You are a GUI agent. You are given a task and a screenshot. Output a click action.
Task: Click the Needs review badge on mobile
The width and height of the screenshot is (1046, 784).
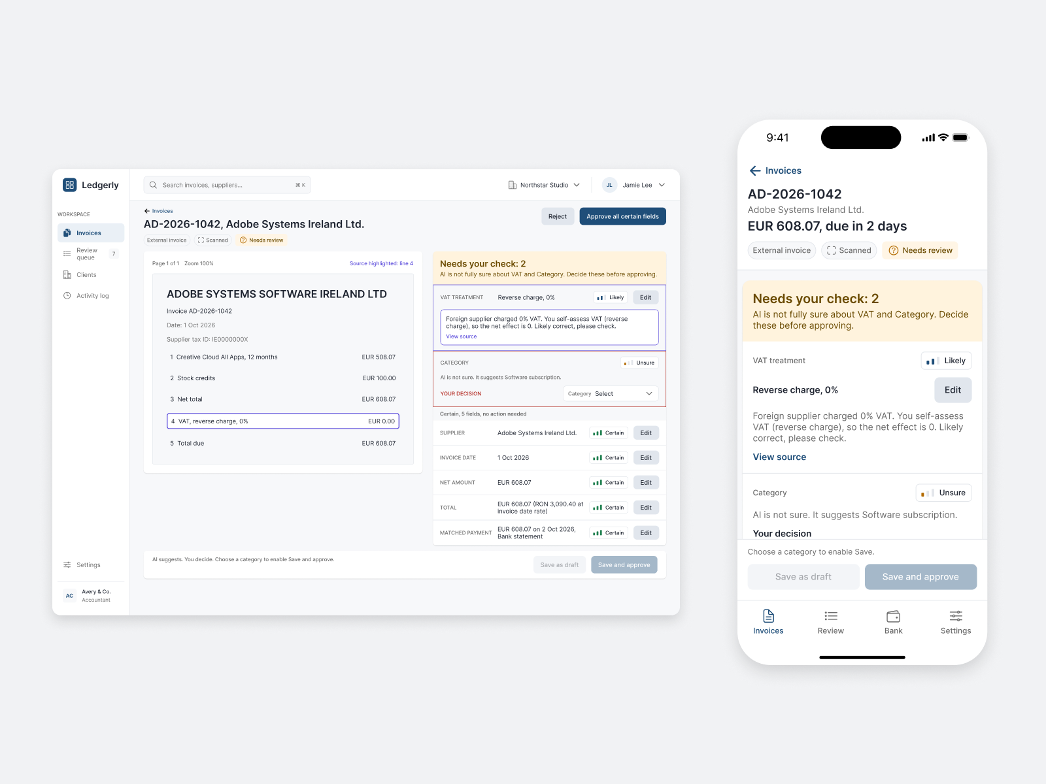pyautogui.click(x=920, y=250)
